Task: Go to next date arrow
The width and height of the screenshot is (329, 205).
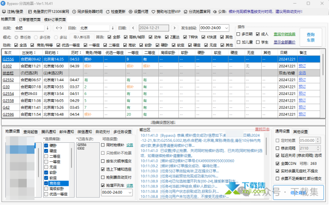Action: [x=174, y=28]
